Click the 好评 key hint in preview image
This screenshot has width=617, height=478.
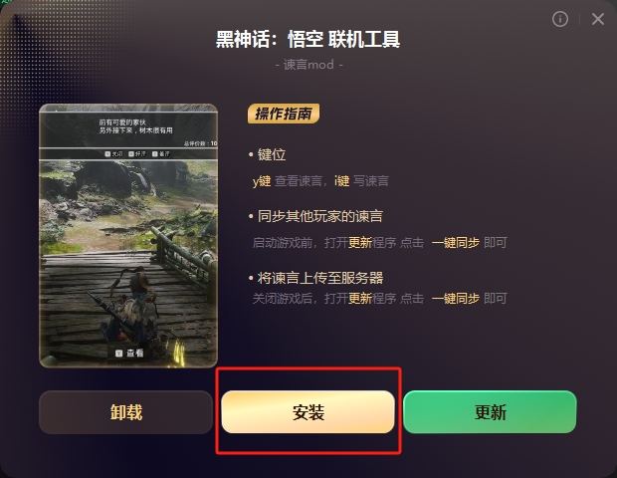click(137, 154)
